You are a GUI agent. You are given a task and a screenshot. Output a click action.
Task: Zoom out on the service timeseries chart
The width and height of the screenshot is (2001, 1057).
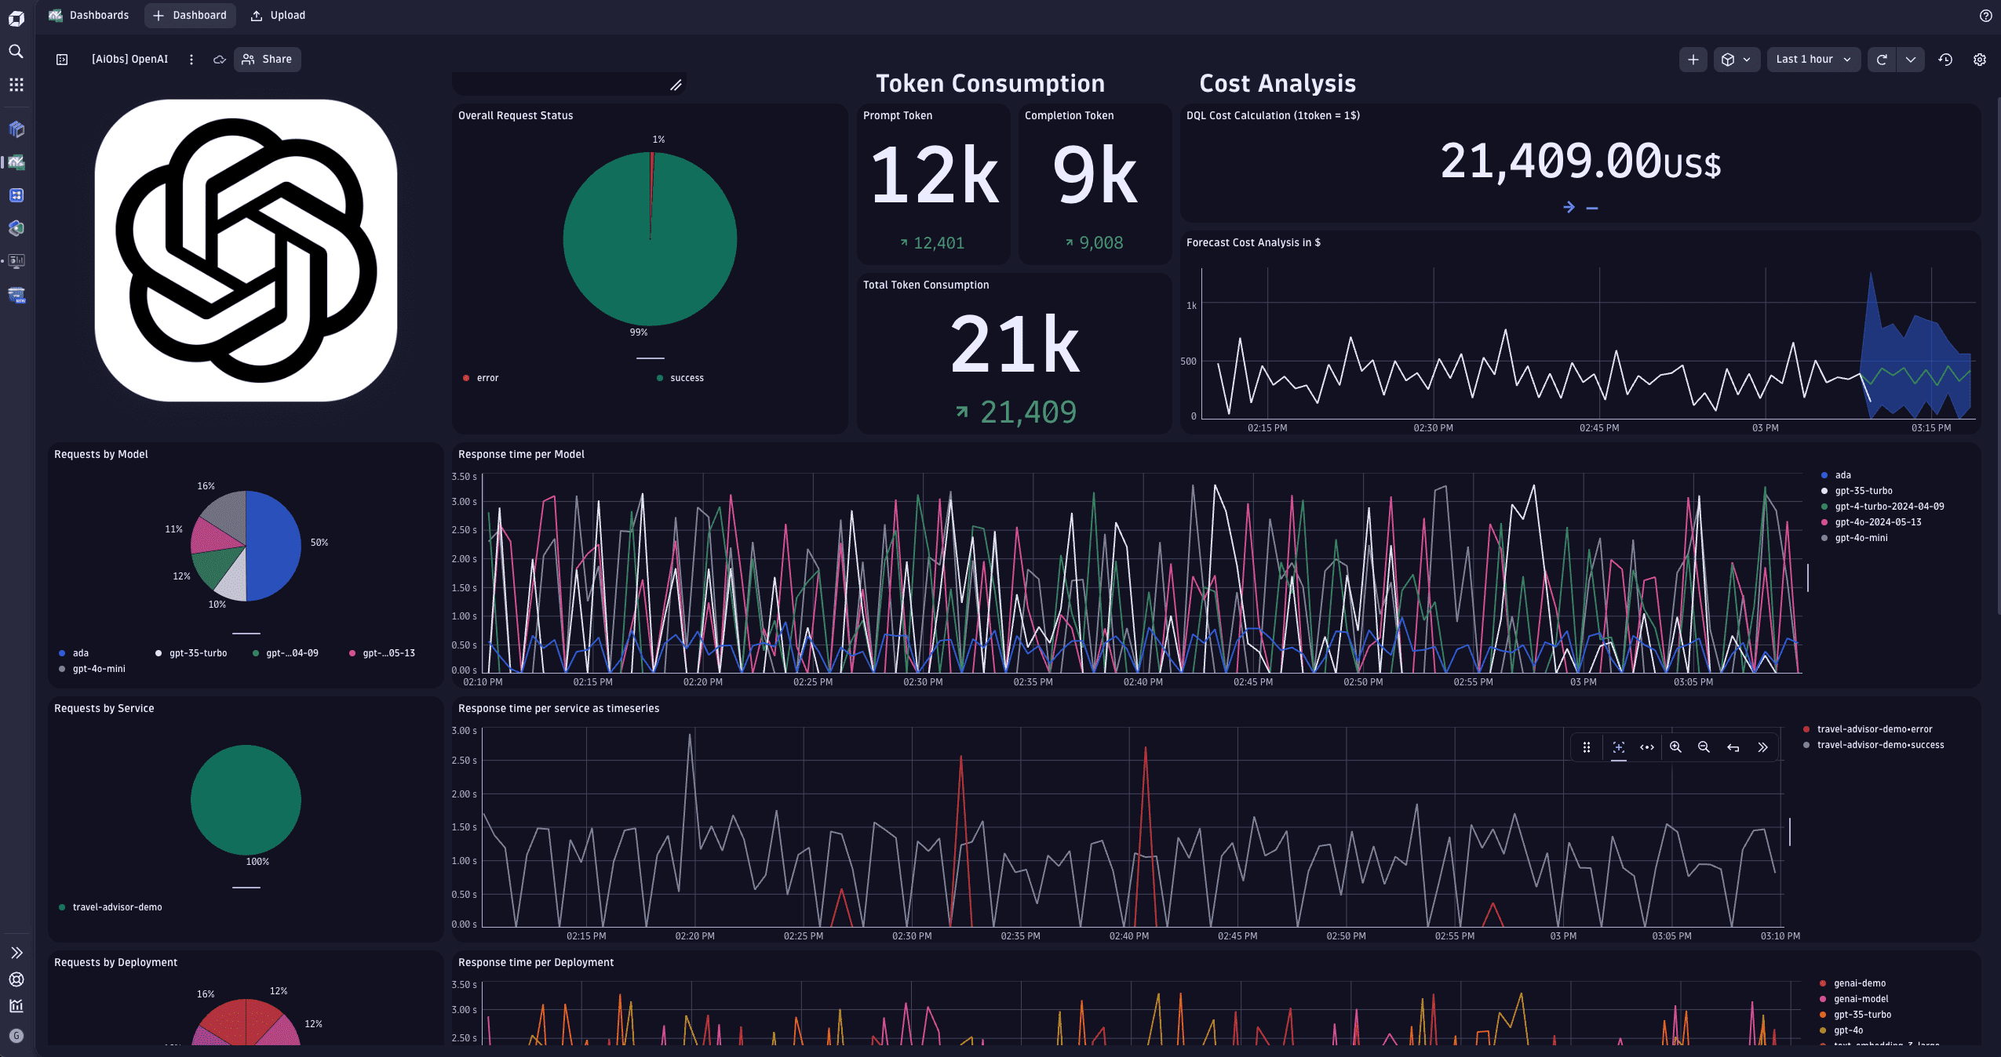pos(1704,747)
